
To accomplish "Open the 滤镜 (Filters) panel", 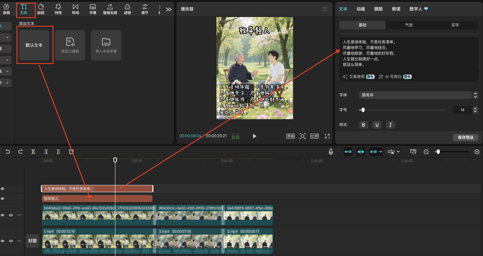I will click(127, 9).
